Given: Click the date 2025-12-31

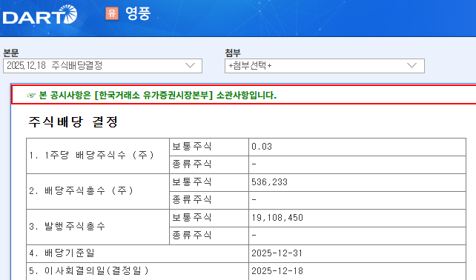Looking at the screenshot, I should [277, 253].
